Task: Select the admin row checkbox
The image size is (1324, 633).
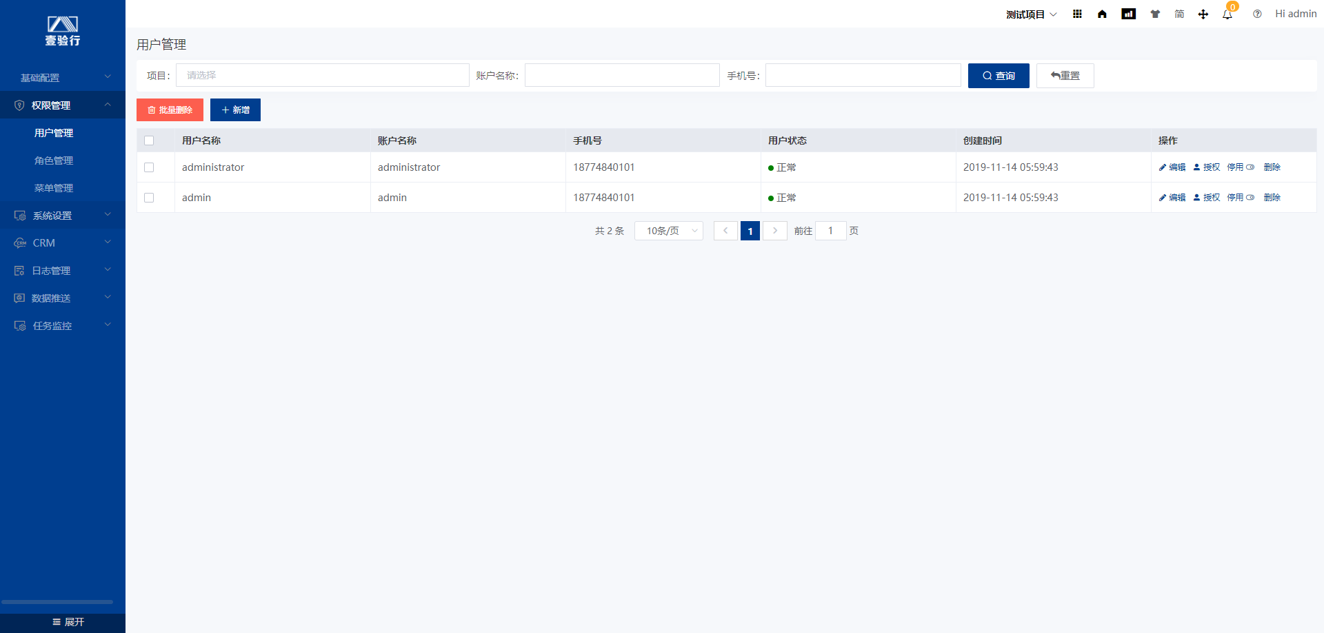Action: (x=149, y=198)
